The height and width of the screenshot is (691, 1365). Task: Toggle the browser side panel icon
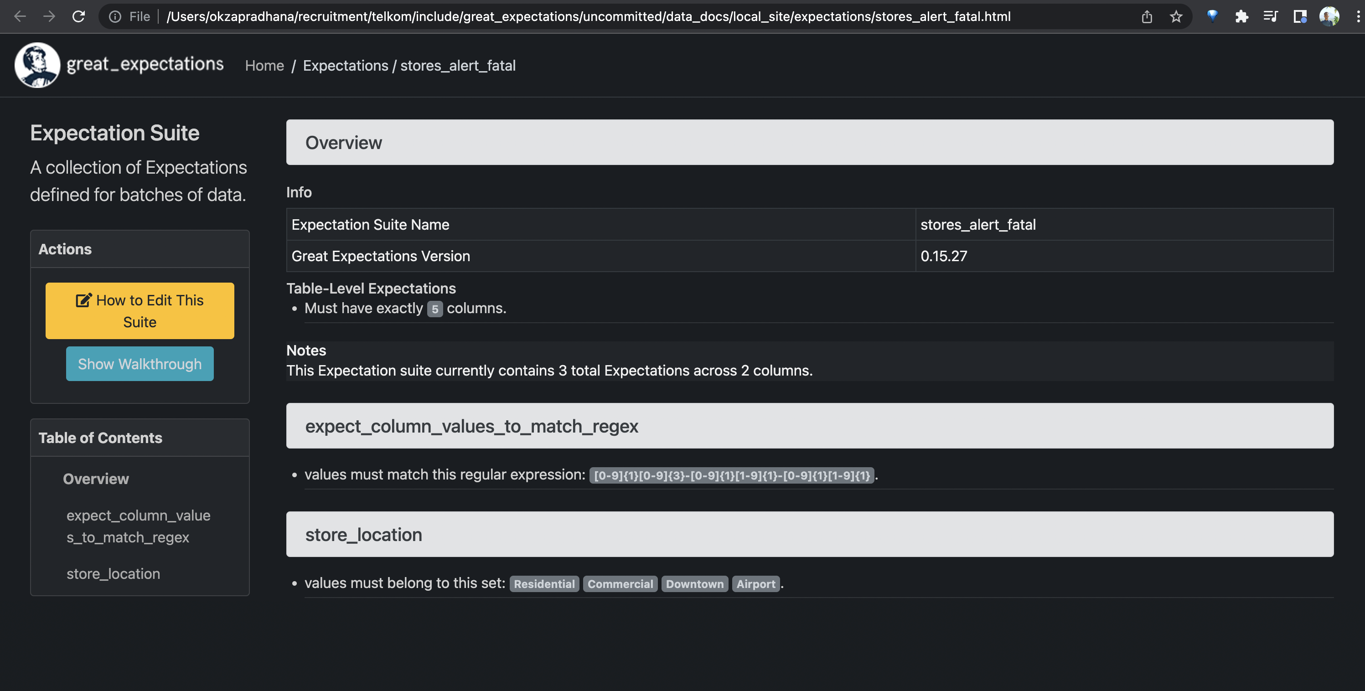coord(1300,16)
